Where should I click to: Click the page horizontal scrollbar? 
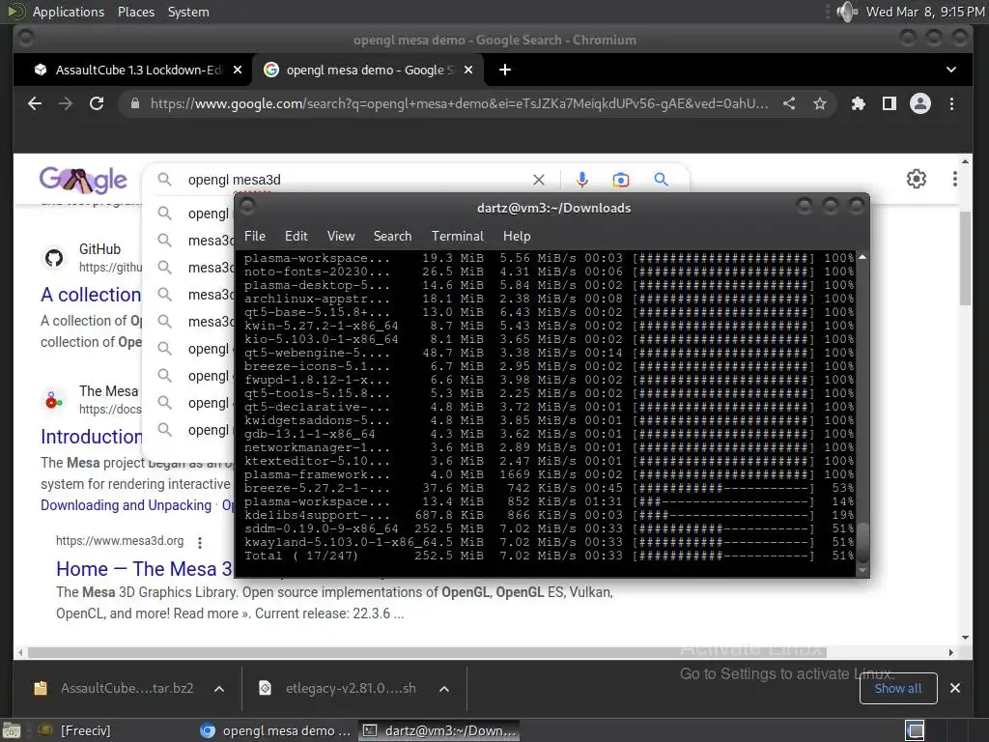(427, 652)
